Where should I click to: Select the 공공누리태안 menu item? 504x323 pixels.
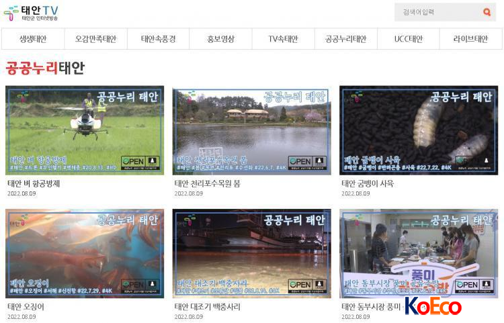[x=345, y=39]
